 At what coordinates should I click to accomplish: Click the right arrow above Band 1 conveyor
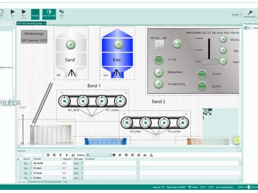click(x=126, y=93)
